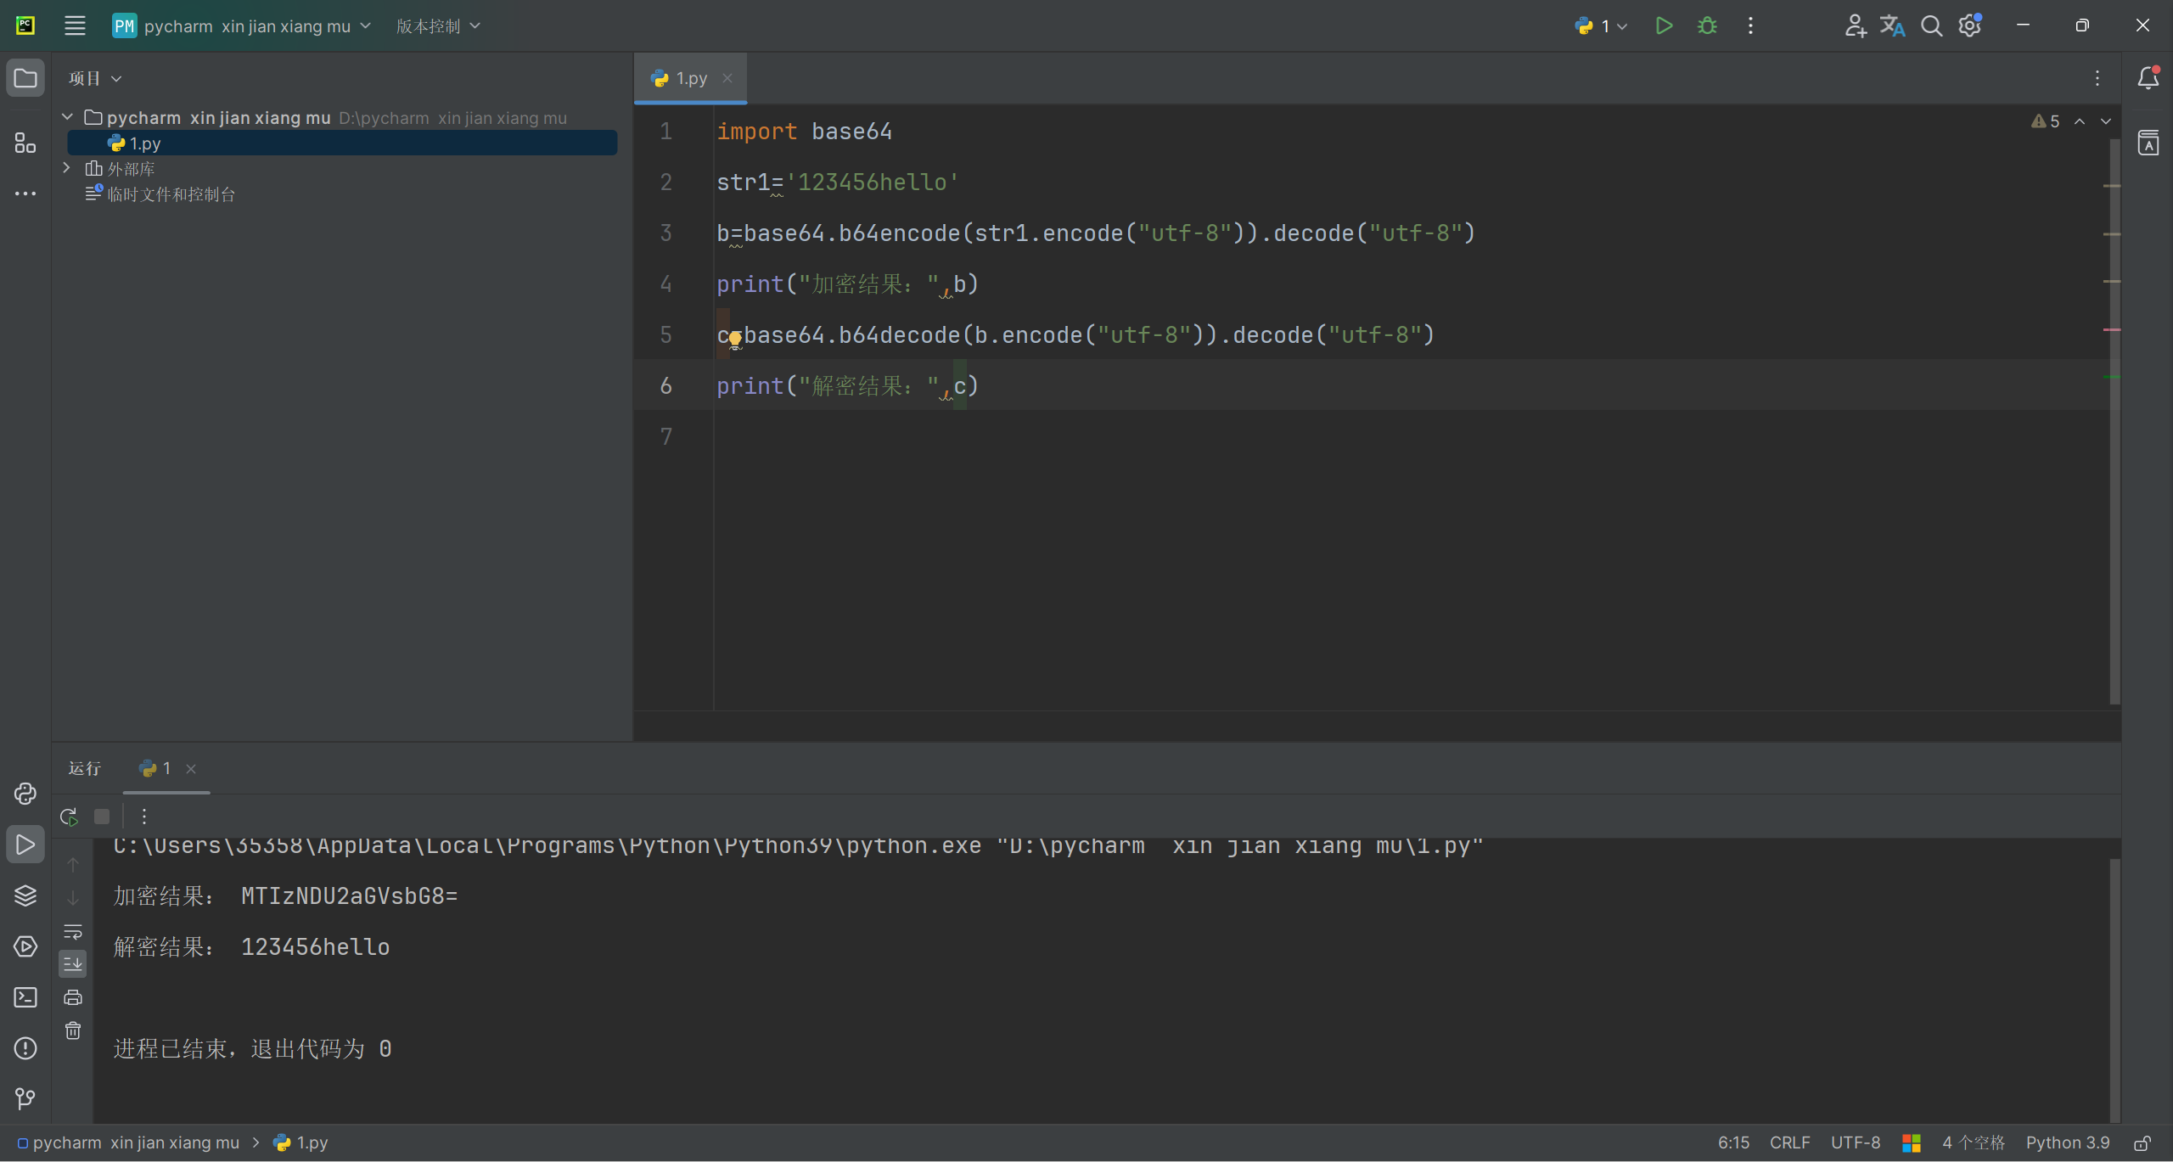
Task: Select 临时文件和控制台 tree item
Action: pos(161,194)
